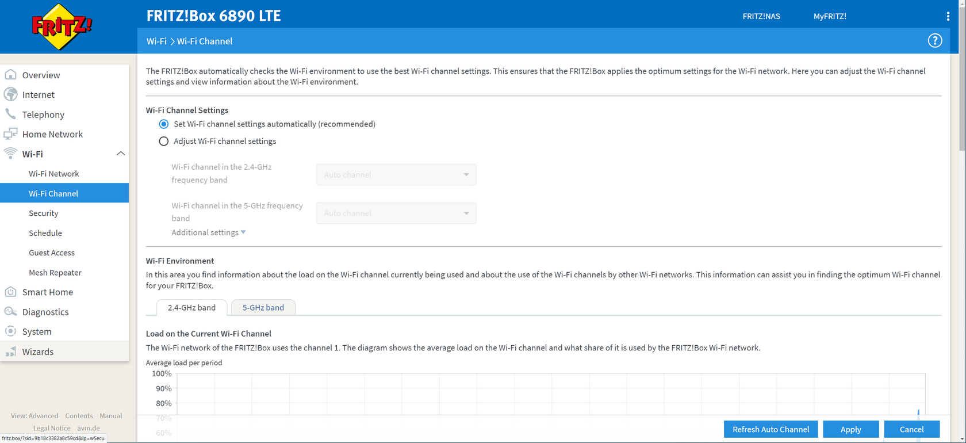Open Wizards in the sidebar
The width and height of the screenshot is (966, 443).
click(x=38, y=352)
